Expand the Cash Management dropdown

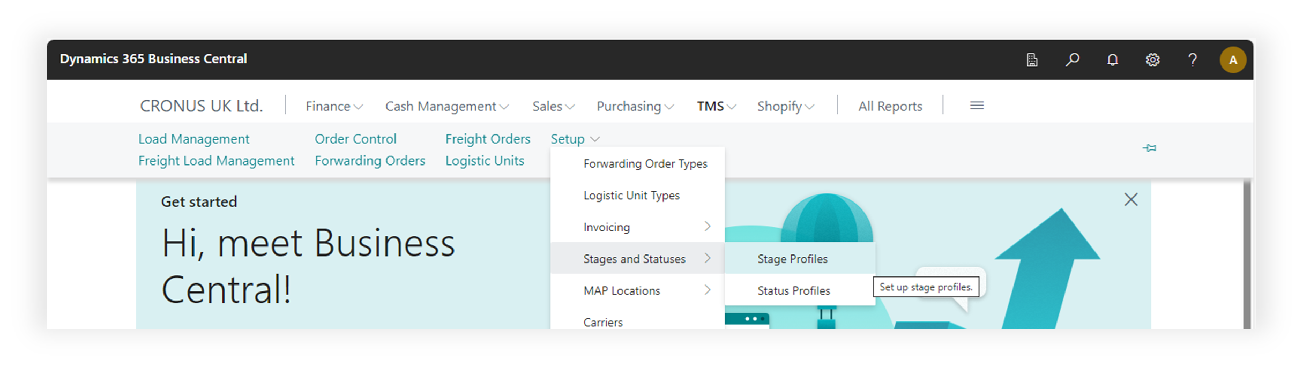[446, 106]
